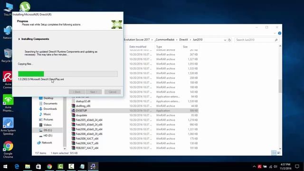Screen dimensions: 304x171
Task: Expand the Explorer ribbon chevron
Action: [275, 33]
